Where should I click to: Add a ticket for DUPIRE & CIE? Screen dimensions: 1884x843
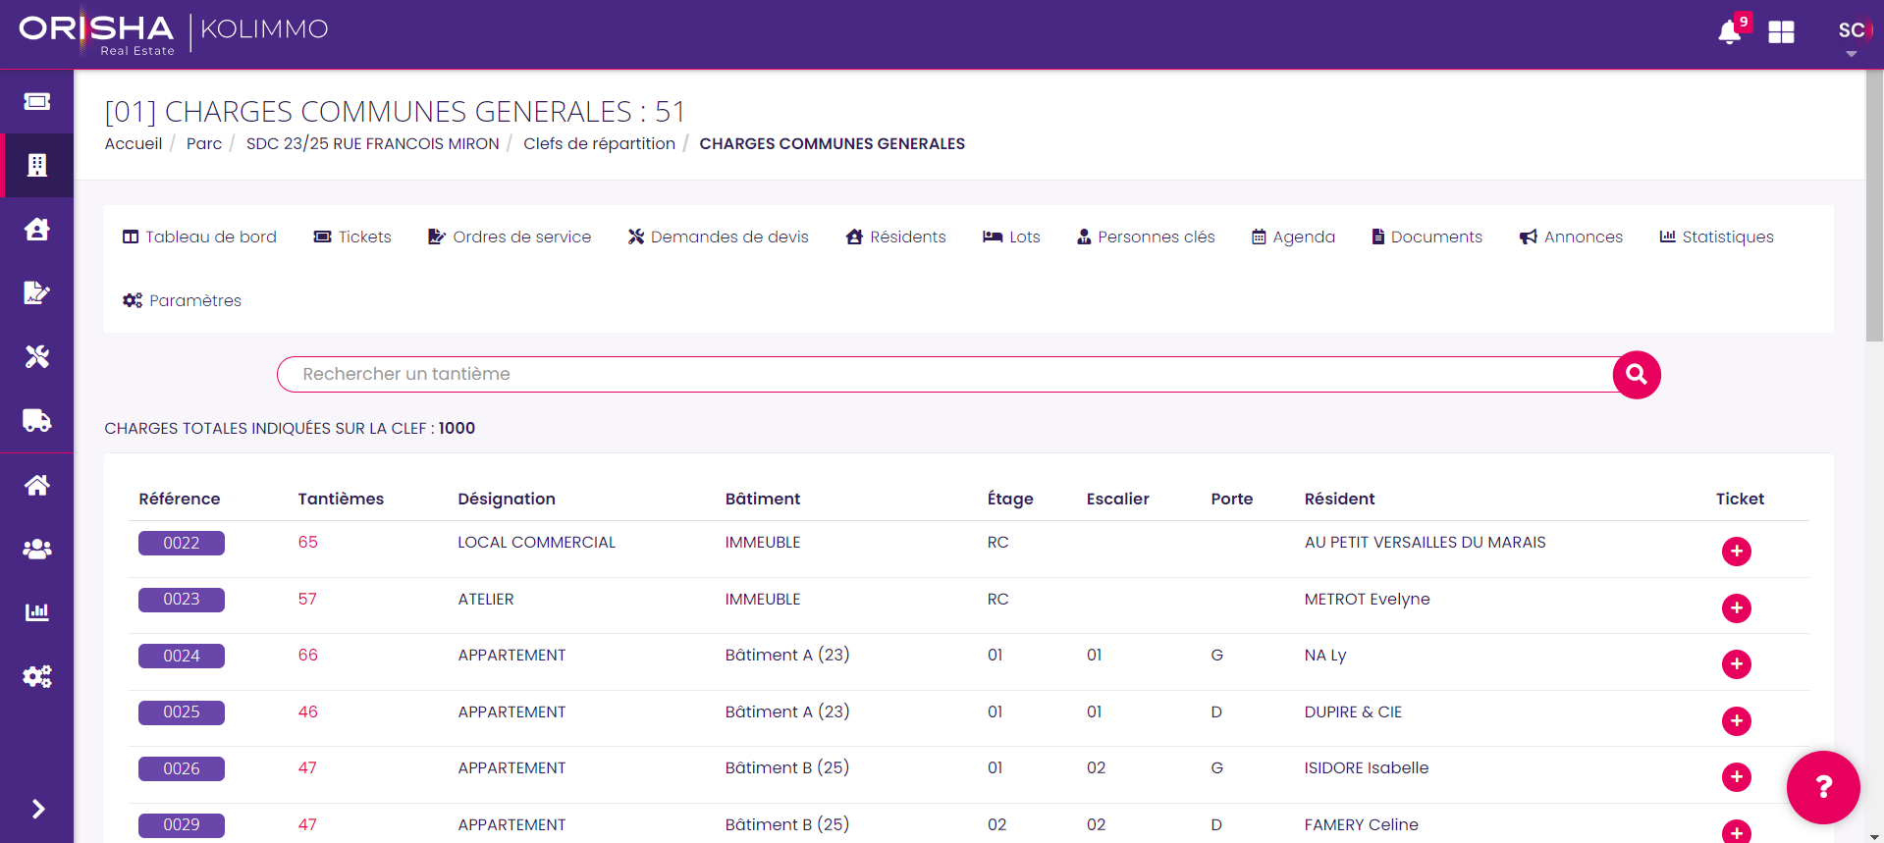[1737, 721]
